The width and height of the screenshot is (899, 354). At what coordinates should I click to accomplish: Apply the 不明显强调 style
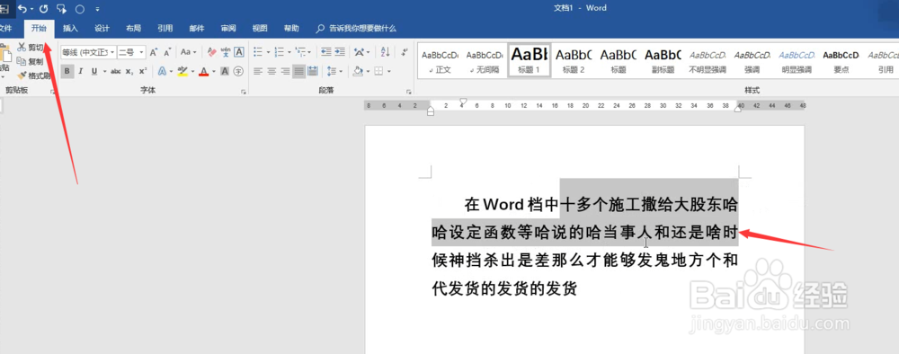[x=708, y=61]
